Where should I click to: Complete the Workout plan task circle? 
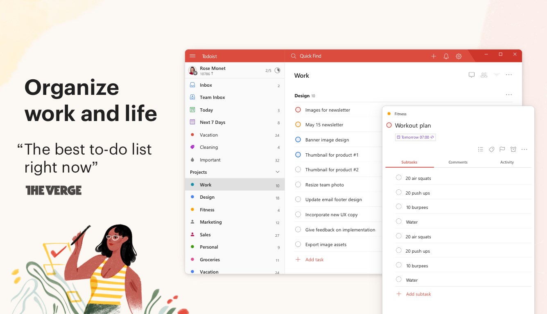point(389,125)
